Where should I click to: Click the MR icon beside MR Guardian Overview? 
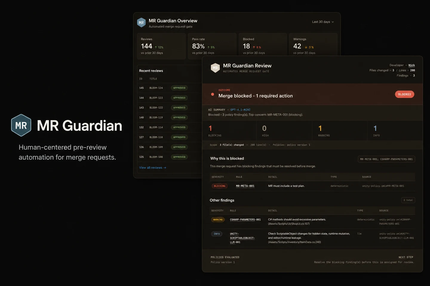(x=141, y=23)
